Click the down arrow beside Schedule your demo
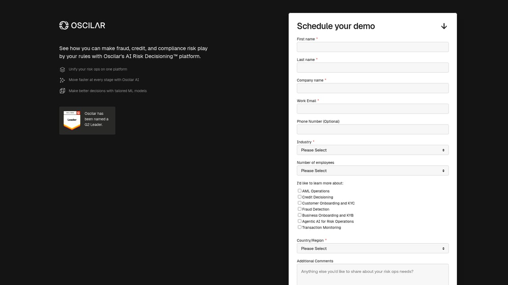Screen dimensions: 508x285 pos(444,26)
